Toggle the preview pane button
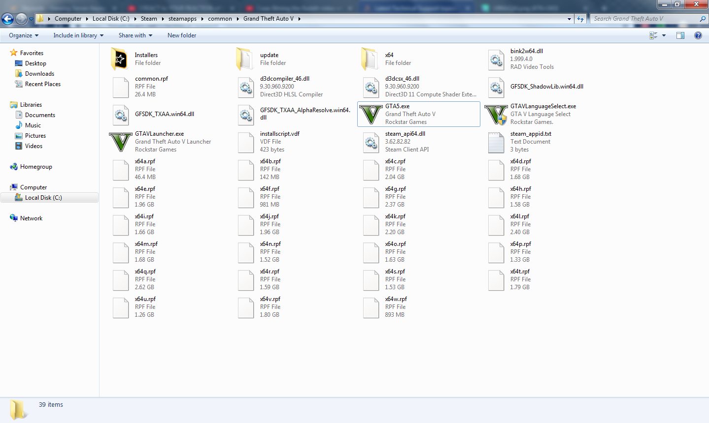This screenshot has width=709, height=423. click(x=680, y=35)
